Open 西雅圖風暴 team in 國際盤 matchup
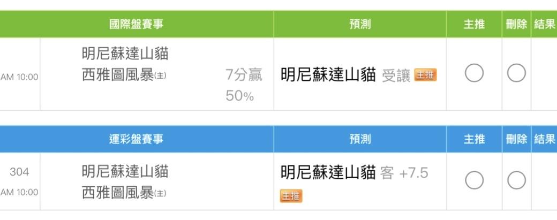Screen dimensions: 557x220 (118, 74)
